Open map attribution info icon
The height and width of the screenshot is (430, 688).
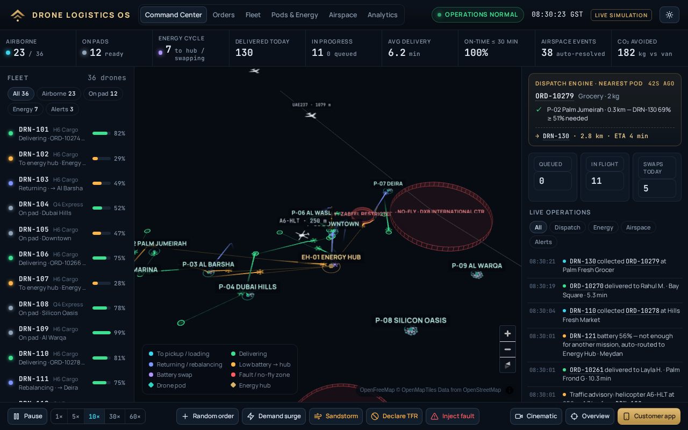click(x=509, y=390)
